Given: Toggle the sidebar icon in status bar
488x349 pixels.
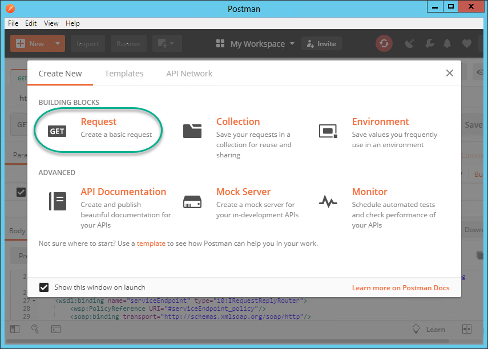Looking at the screenshot, I should (15, 329).
